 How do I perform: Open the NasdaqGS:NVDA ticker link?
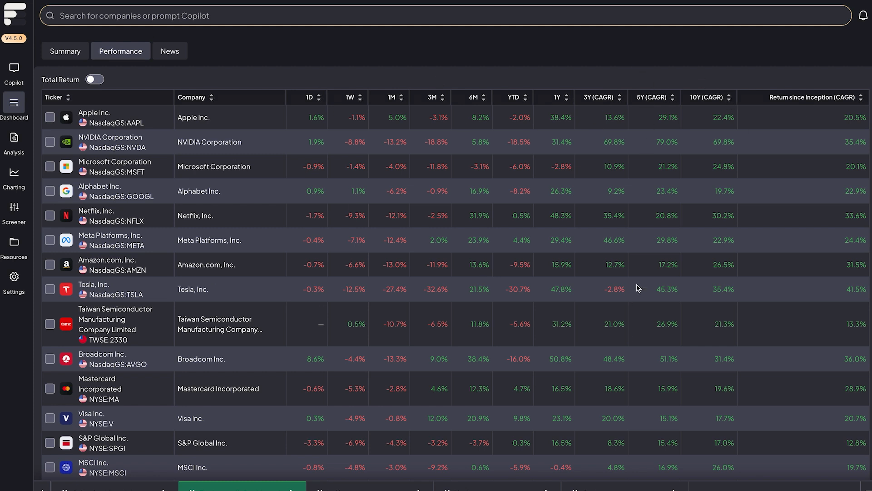117,148
